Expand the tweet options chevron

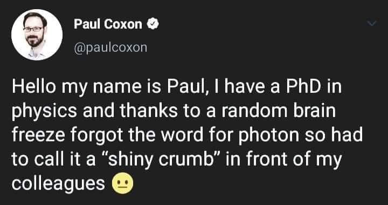point(373,23)
